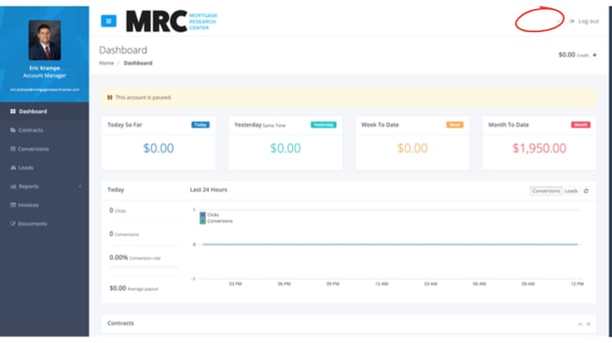Click the Yesterday $0.00 amount
Viewport: 612px width, 343px height.
285,148
